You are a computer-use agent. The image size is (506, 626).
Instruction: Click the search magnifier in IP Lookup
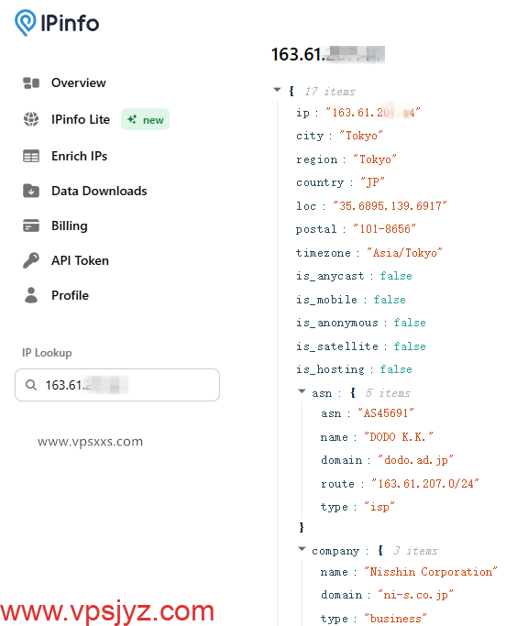pyautogui.click(x=31, y=385)
